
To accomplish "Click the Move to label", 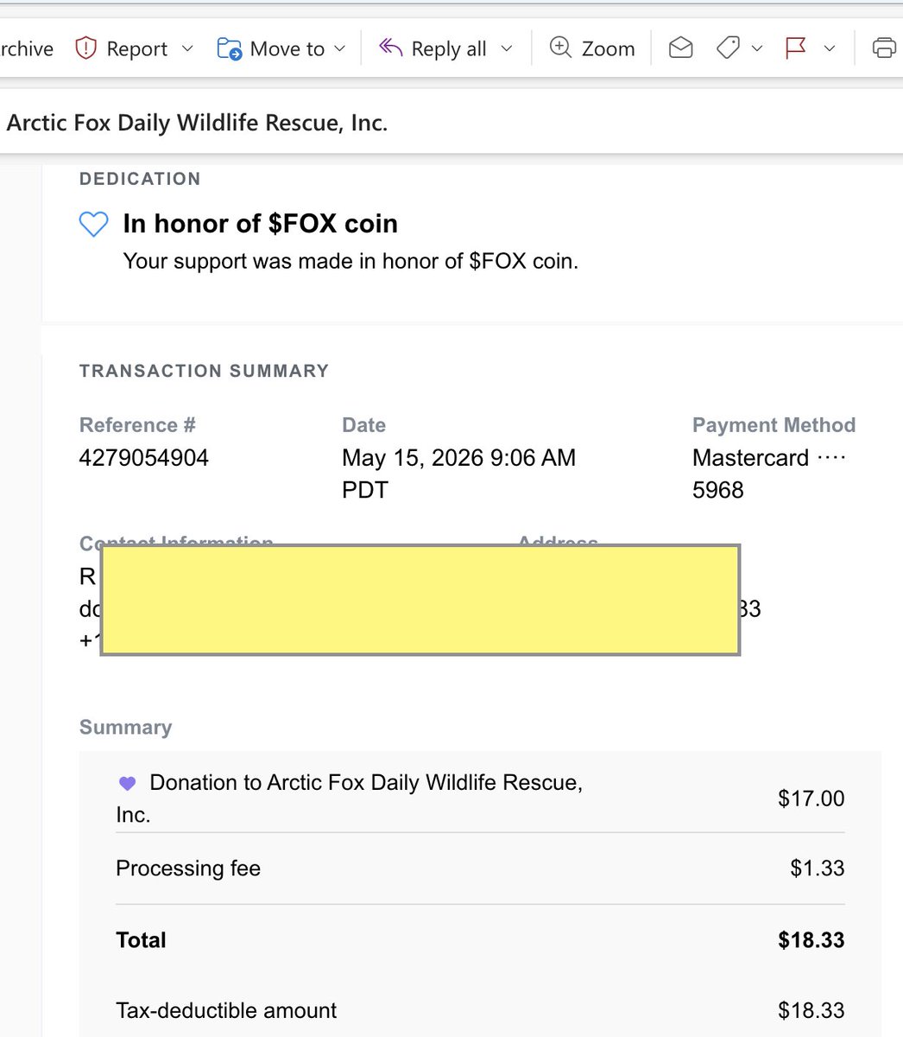I will (287, 49).
